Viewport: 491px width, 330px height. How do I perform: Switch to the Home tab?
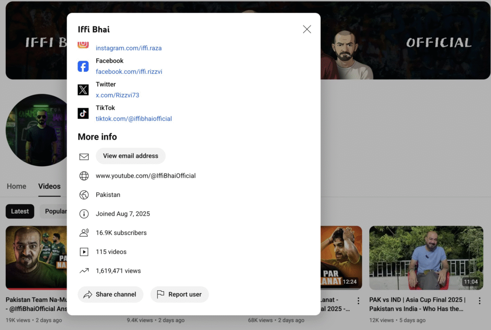(16, 186)
